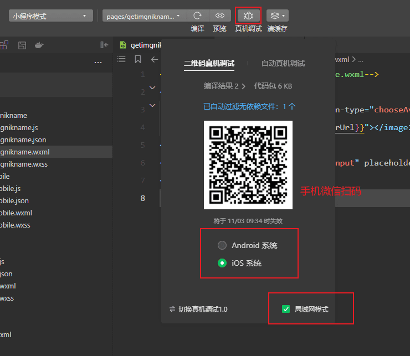This screenshot has height=356, width=410.
Task: Click the 代码包 6 KB text
Action: click(x=273, y=86)
